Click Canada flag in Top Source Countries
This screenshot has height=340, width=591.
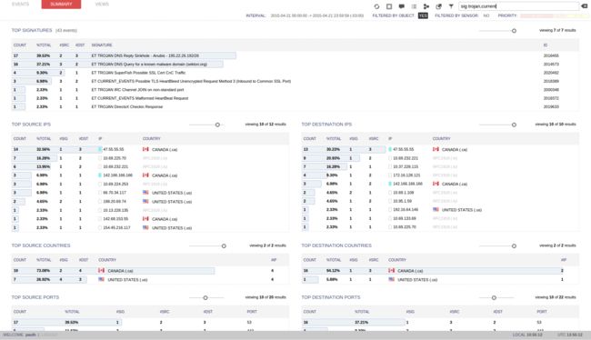click(x=102, y=271)
